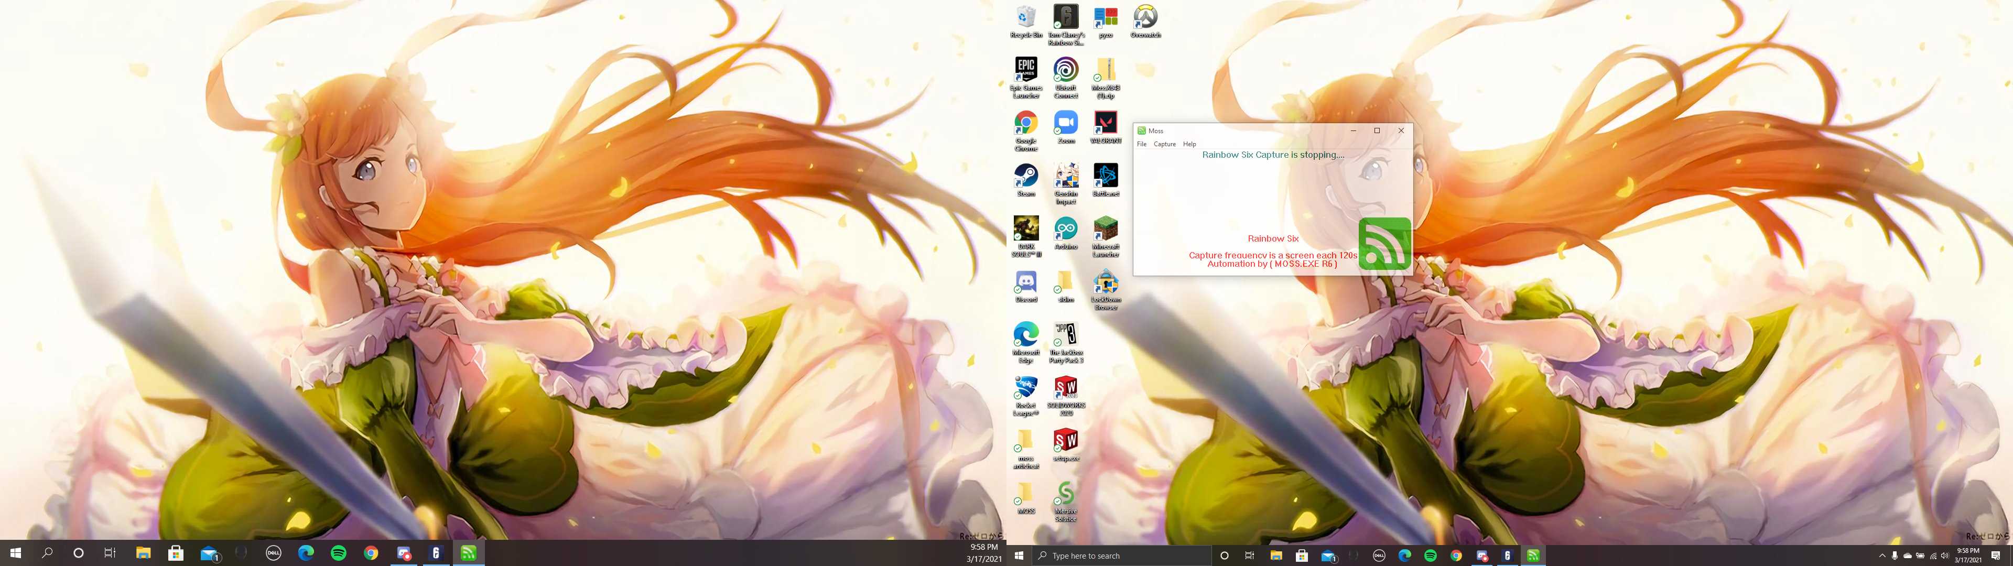The height and width of the screenshot is (566, 2013).
Task: Minimize the Moss window
Action: click(1354, 130)
